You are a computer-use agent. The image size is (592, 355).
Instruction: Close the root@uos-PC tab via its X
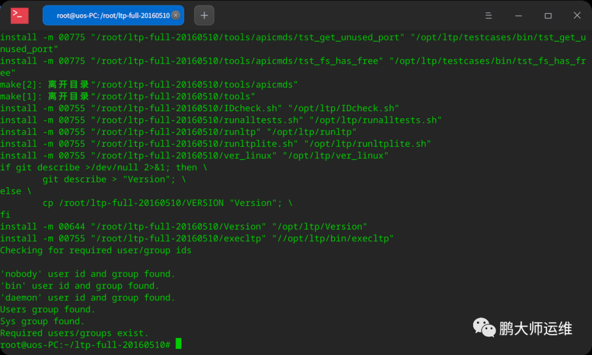tap(175, 16)
